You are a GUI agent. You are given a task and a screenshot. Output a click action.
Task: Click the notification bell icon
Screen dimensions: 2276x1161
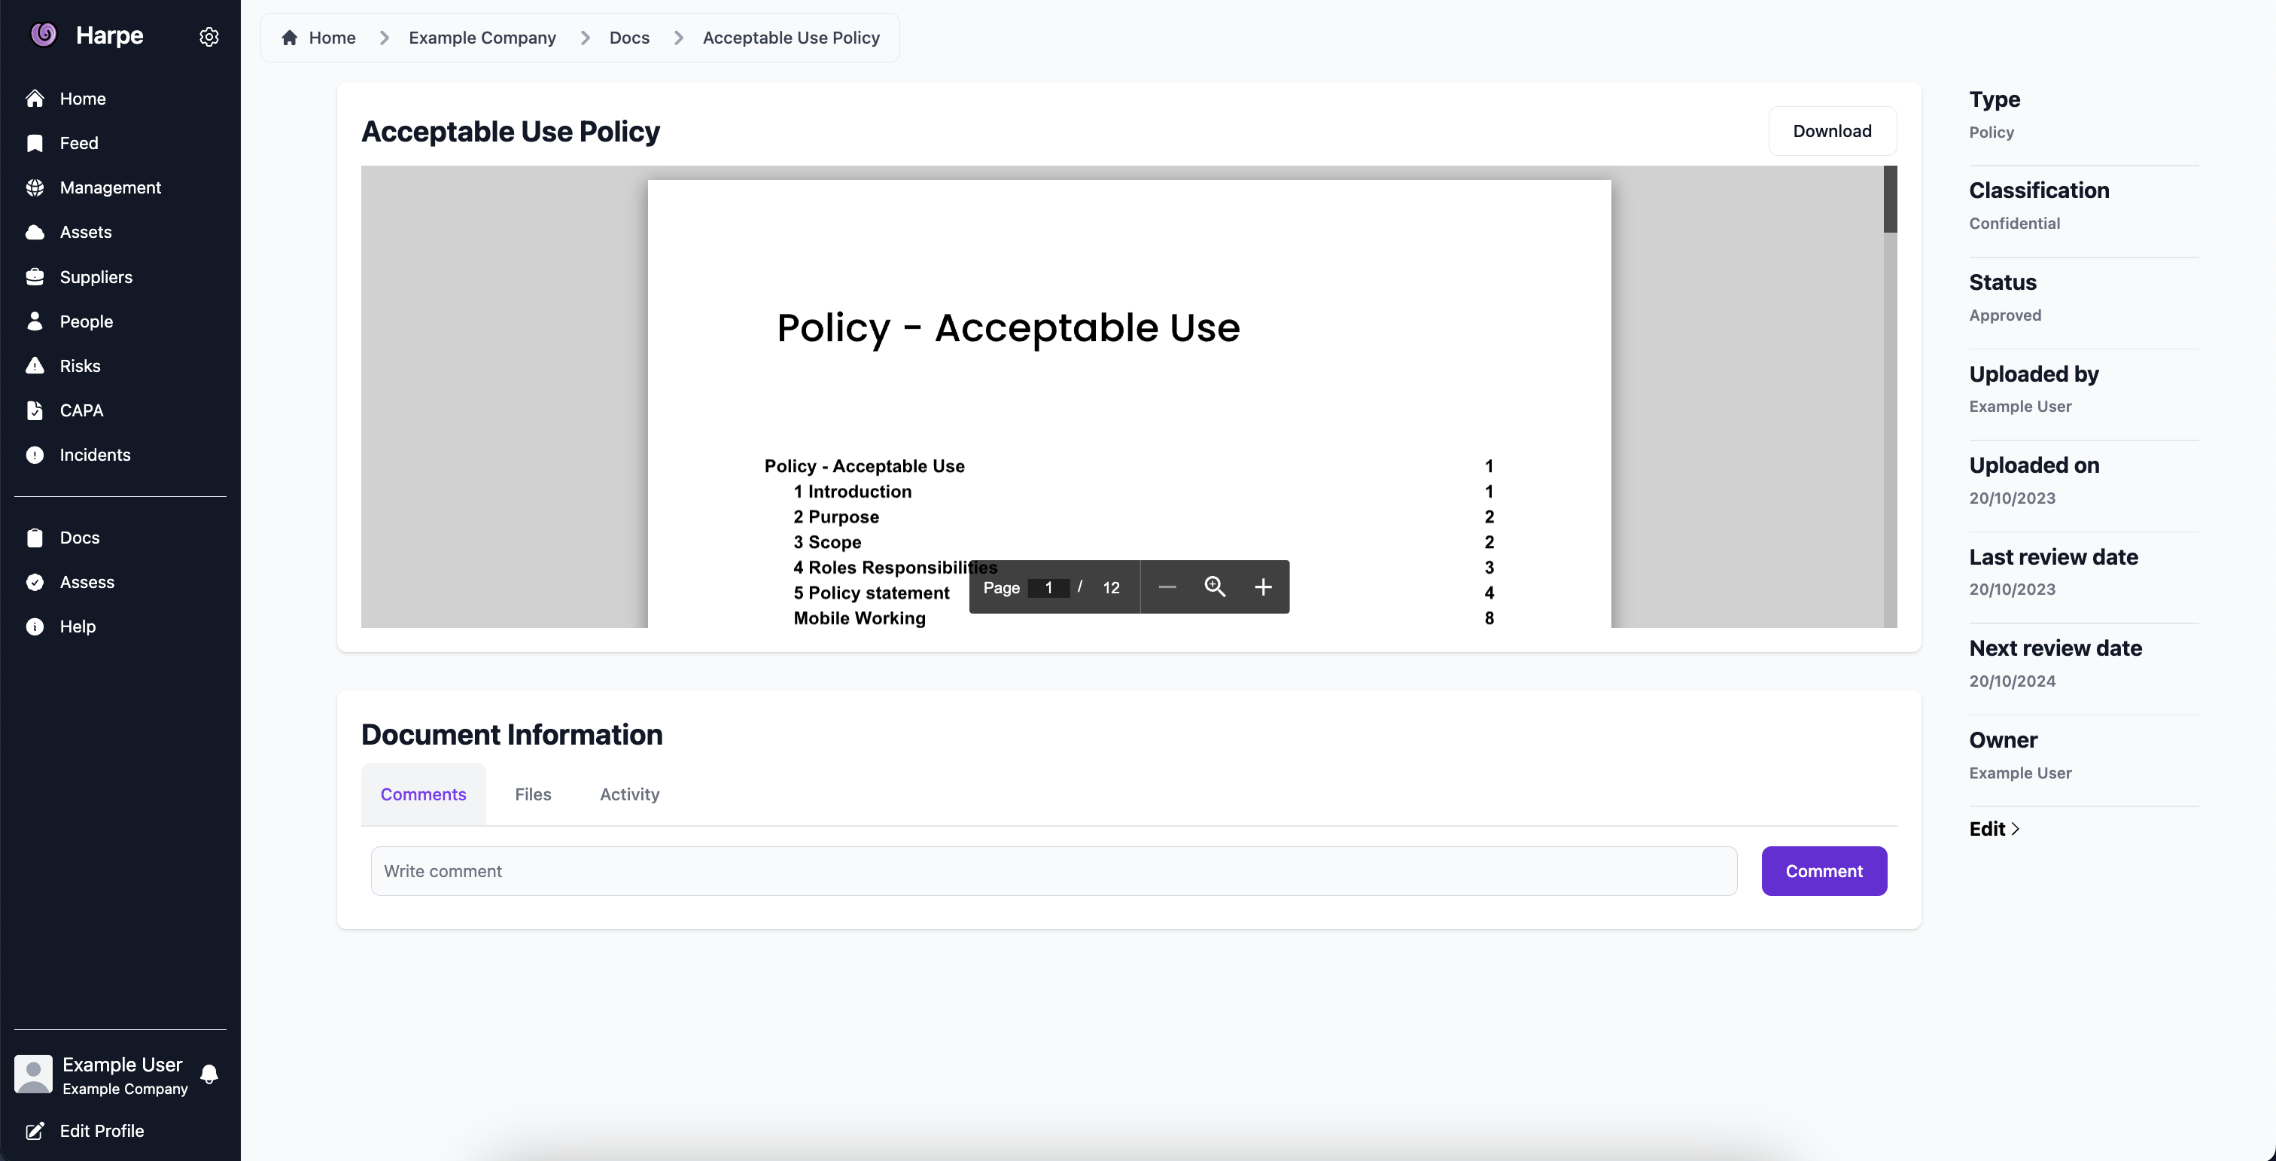tap(209, 1074)
